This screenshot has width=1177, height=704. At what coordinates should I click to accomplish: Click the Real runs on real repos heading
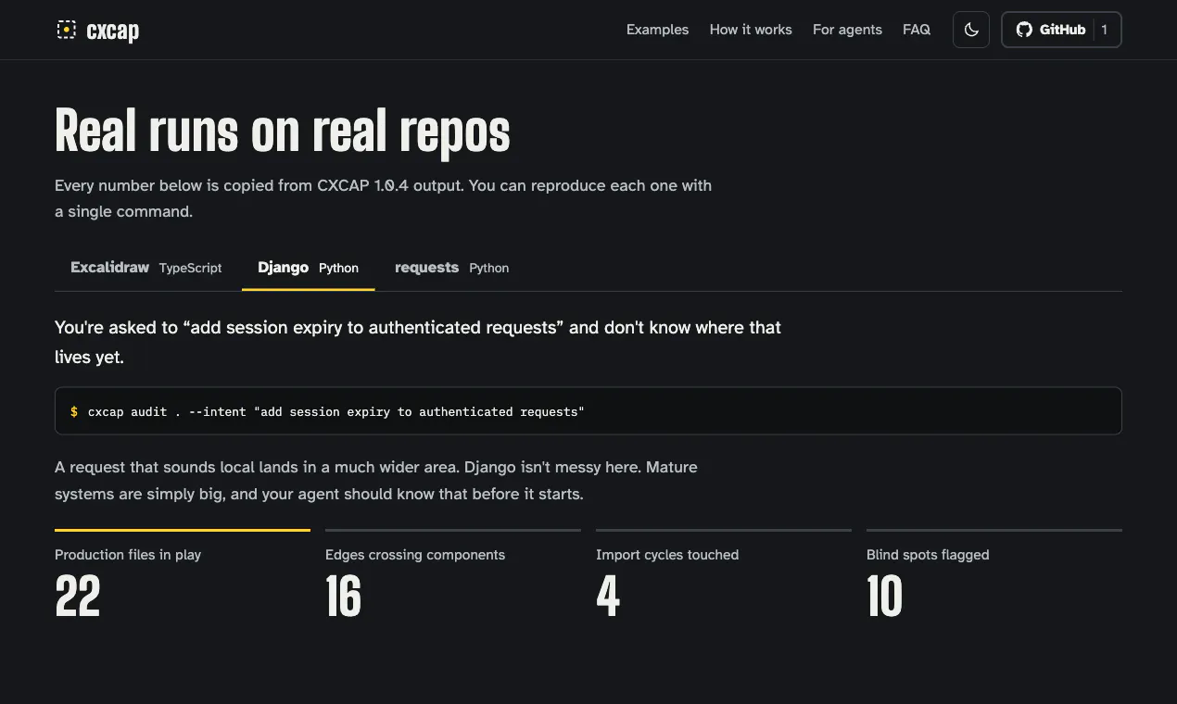(x=283, y=132)
